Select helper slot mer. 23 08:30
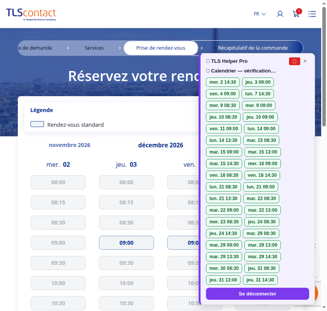327x311 pixels. 224,222
